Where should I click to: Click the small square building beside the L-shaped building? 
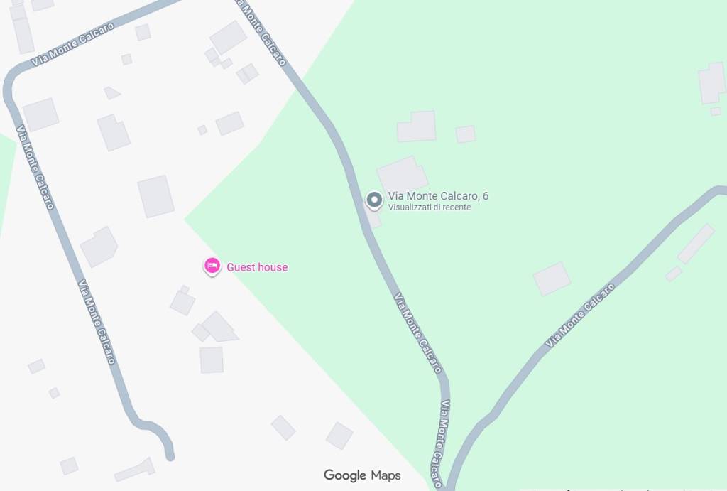466,134
